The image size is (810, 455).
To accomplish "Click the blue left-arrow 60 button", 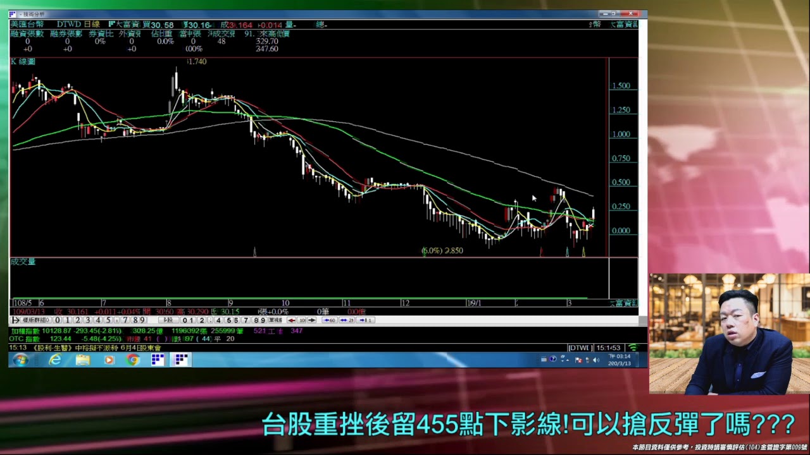I will pos(329,320).
